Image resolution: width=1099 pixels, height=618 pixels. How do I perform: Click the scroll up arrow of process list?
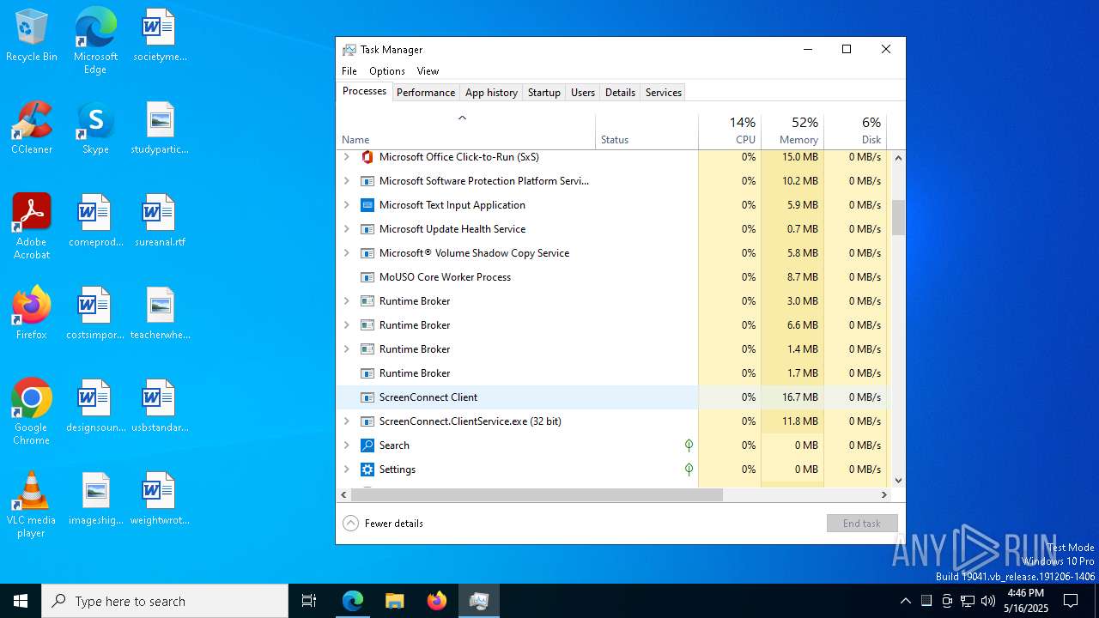click(898, 158)
